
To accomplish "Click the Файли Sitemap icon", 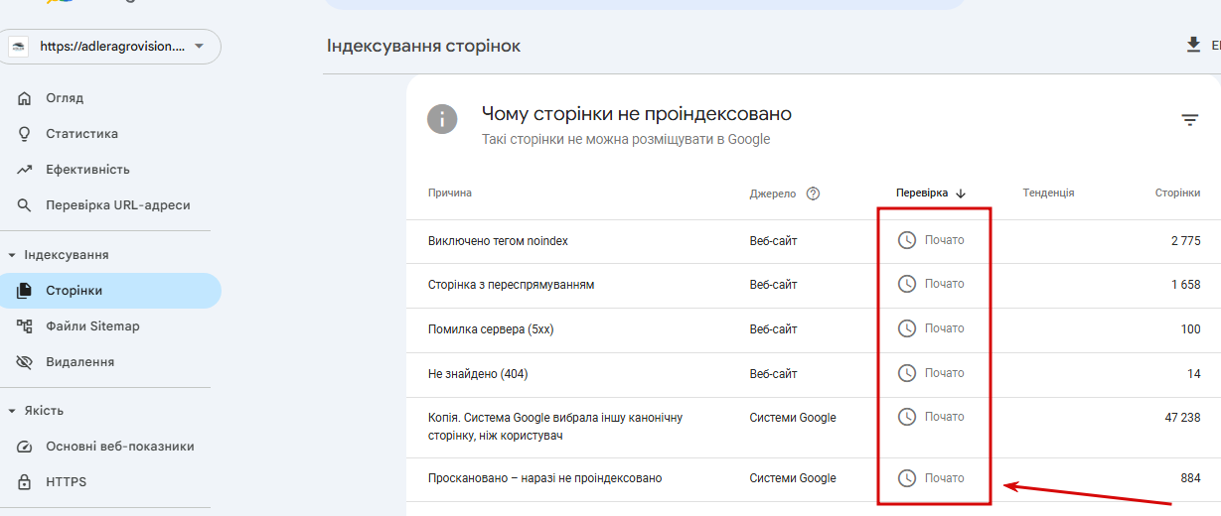I will (x=25, y=326).
